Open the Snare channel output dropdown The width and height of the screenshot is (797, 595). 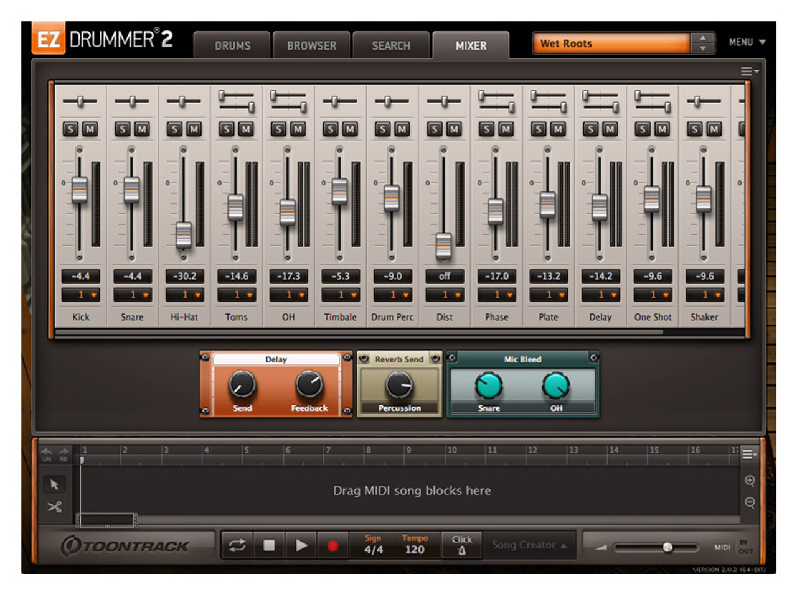(x=133, y=295)
